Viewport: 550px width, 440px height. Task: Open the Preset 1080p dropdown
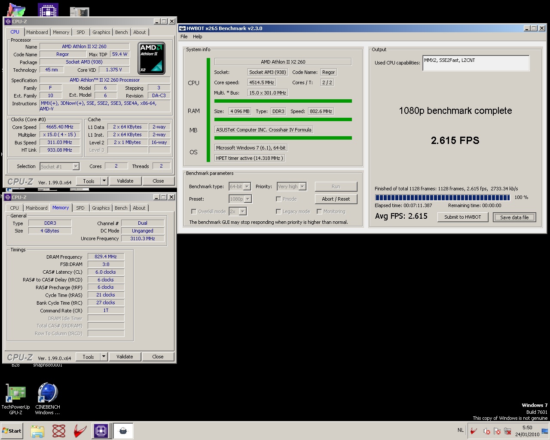240,199
